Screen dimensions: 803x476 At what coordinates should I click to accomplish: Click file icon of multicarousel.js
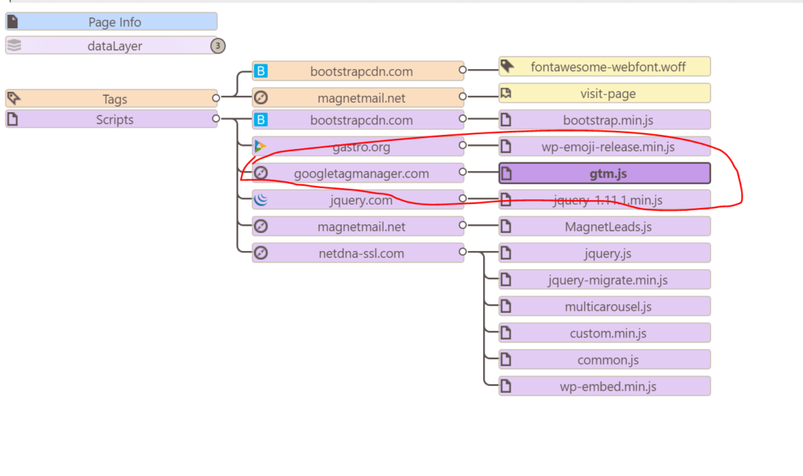coord(506,306)
